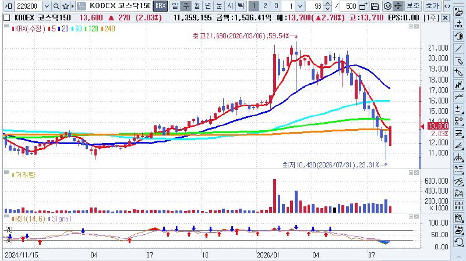Viewport: 466px width, 261px height.
Task: Click the ALL eraser tool at sidebar top
Action: pyautogui.click(x=458, y=12)
